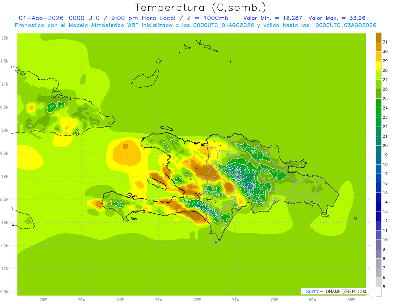Image resolution: width=394 pixels, height=304 pixels.
Task: Click the "17N" latitude axis label
Action: tap(5, 269)
